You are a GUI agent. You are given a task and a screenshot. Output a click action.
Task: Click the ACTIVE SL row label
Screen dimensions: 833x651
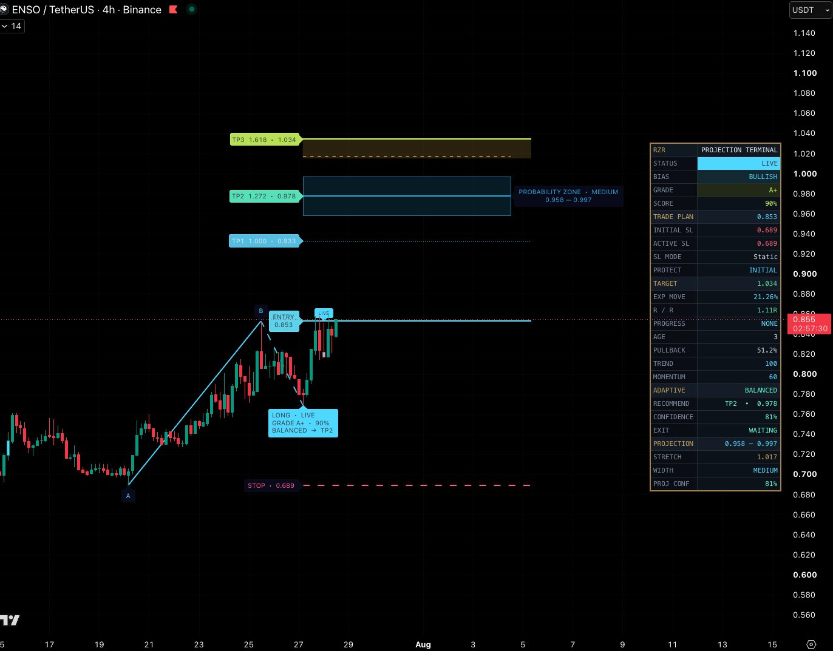(x=671, y=243)
